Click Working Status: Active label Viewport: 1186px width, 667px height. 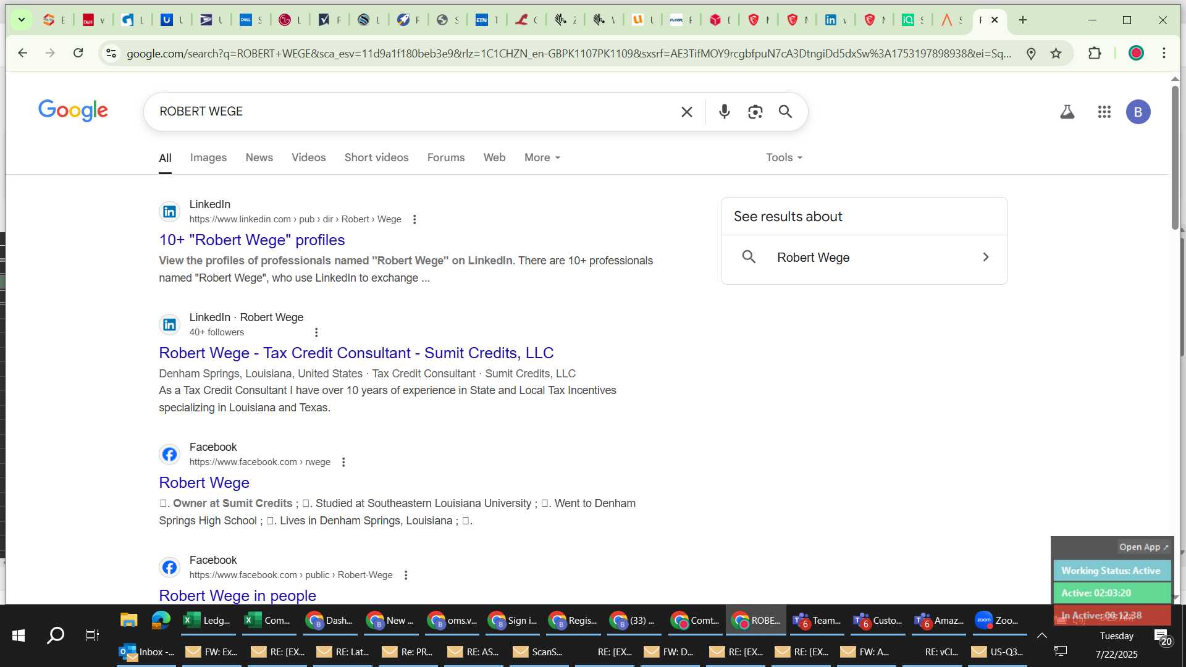click(x=1111, y=571)
